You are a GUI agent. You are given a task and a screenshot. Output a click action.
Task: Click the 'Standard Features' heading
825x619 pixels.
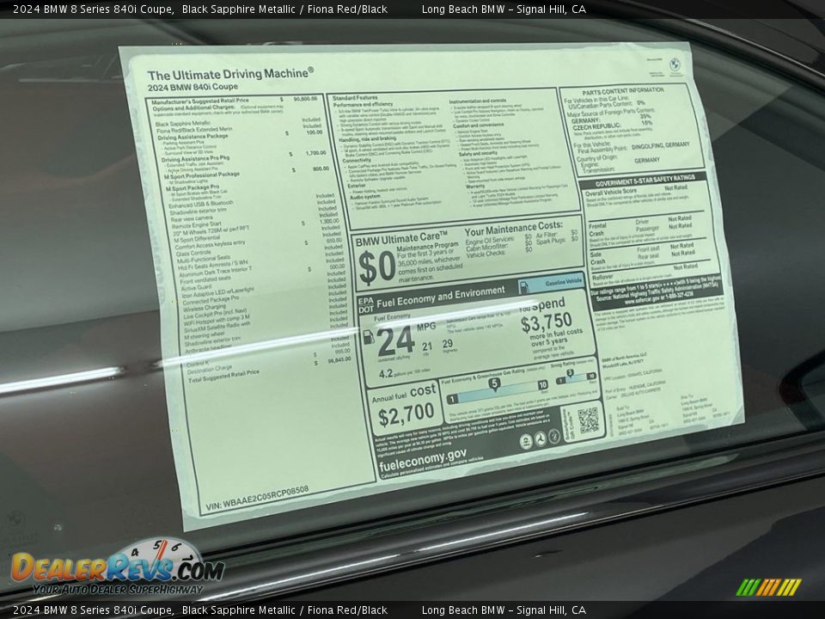tap(355, 98)
